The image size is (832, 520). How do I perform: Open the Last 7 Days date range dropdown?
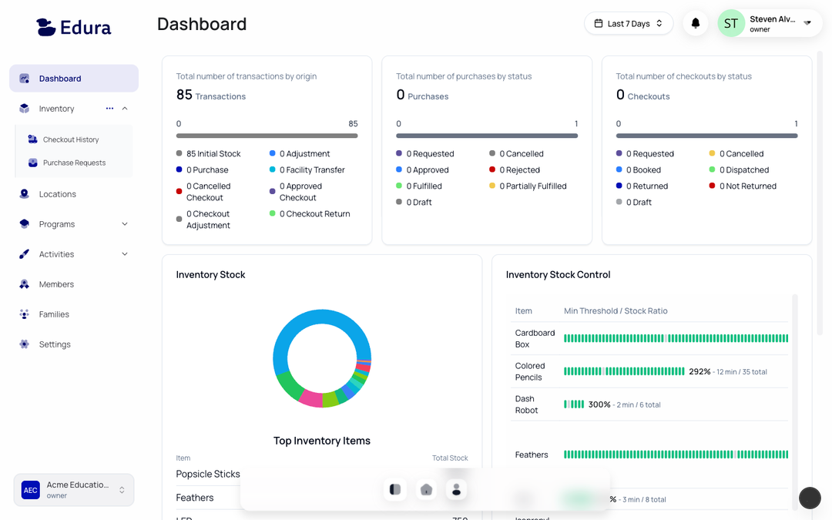pyautogui.click(x=629, y=23)
